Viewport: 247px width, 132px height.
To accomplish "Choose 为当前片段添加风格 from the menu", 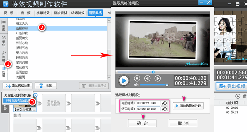I will pos(18,95).
